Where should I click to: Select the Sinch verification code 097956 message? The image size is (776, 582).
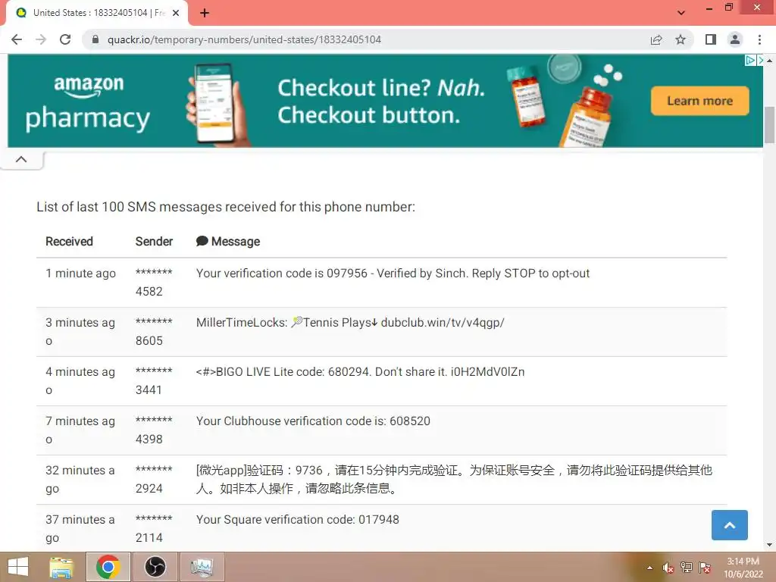pos(393,273)
